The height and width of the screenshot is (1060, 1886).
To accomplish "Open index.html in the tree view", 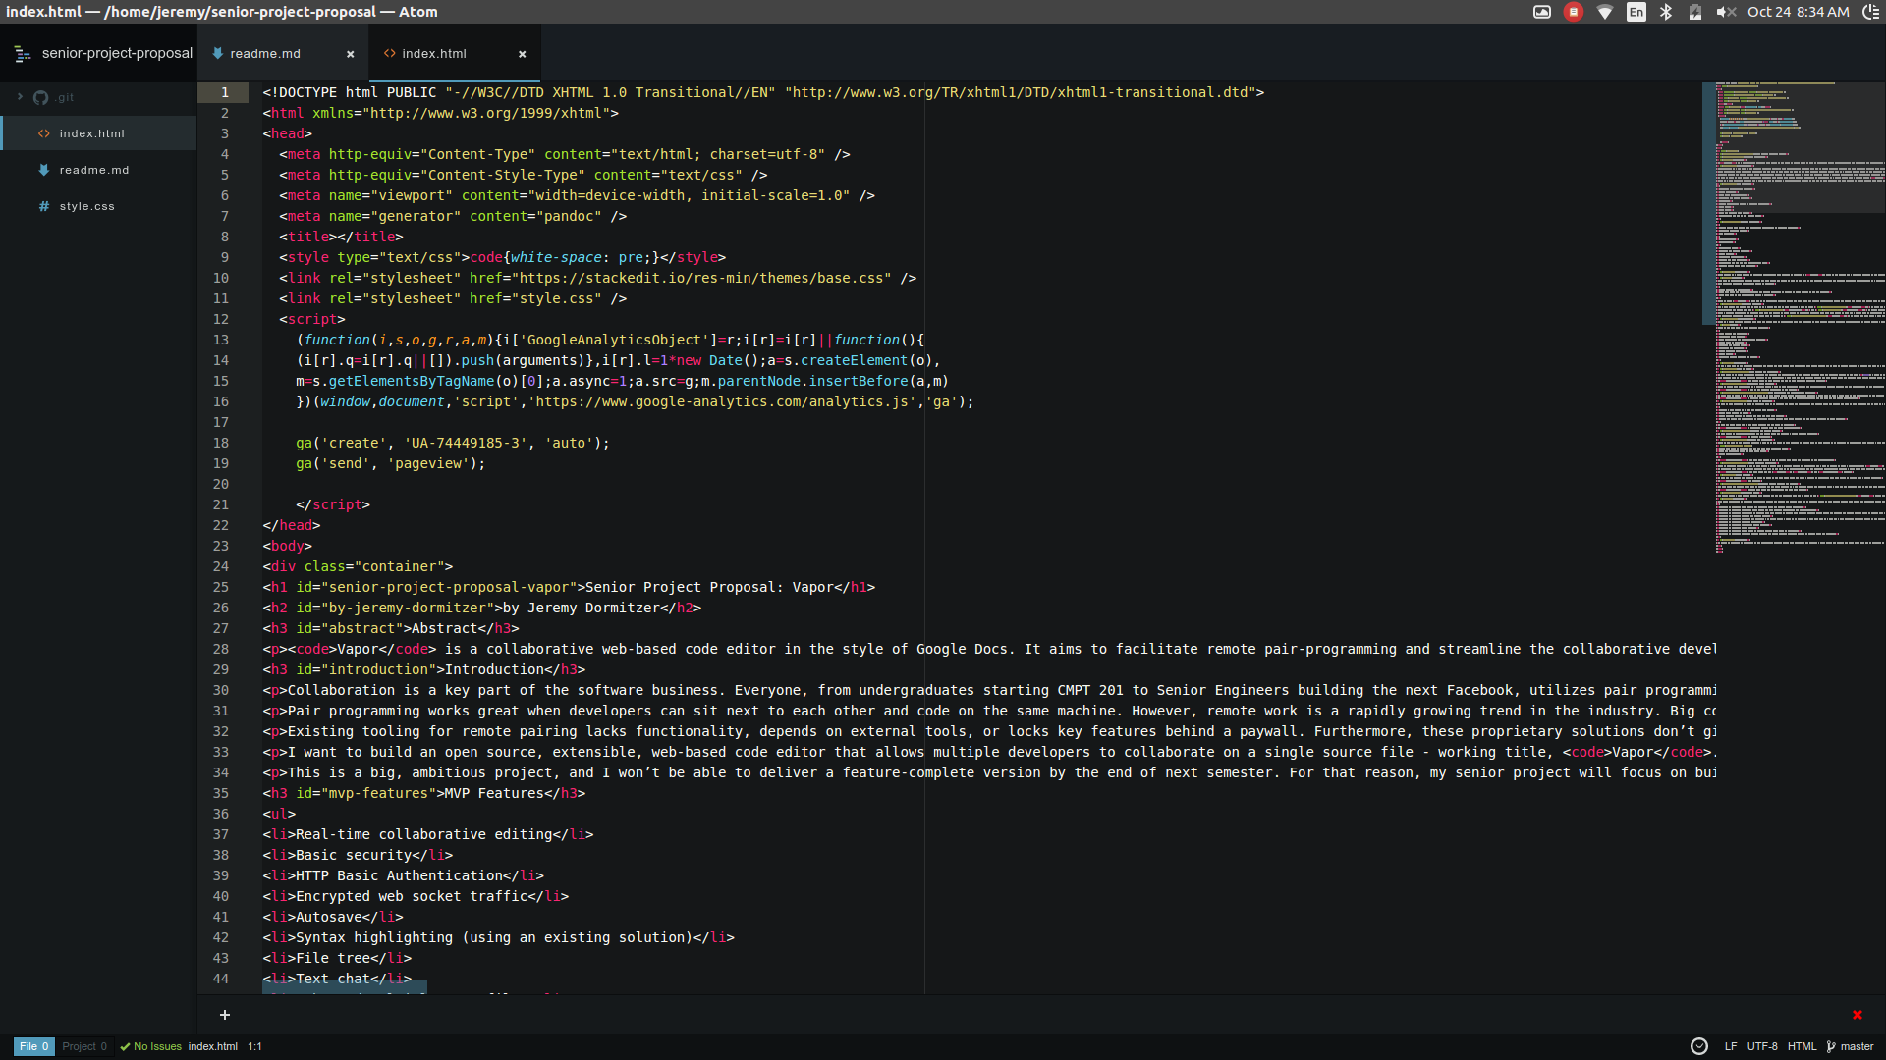I will (91, 133).
